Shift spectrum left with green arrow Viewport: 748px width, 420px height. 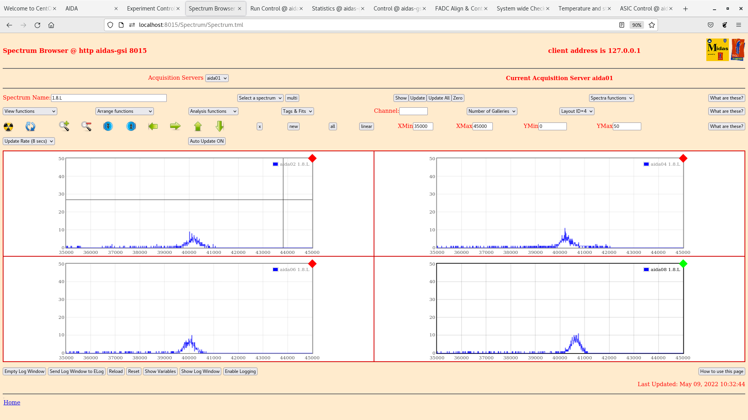(153, 126)
